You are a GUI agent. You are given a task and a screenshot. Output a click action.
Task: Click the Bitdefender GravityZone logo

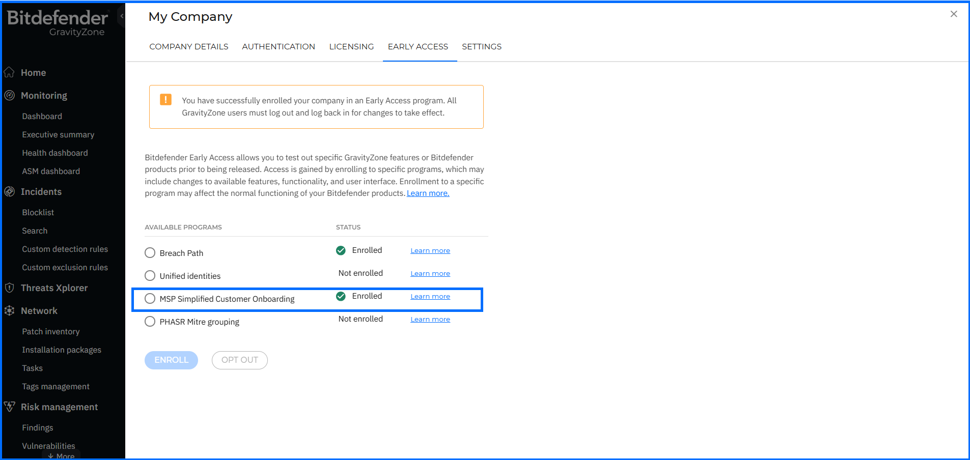point(57,23)
